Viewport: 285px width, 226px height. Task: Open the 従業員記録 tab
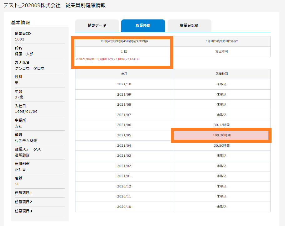[x=189, y=26]
